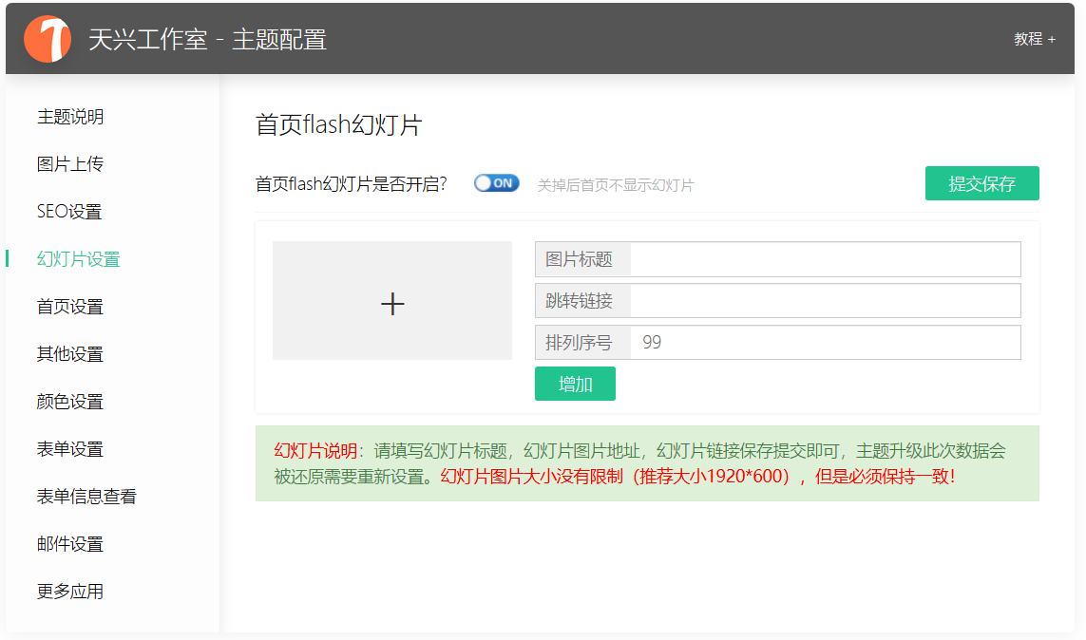The width and height of the screenshot is (1086, 640).
Task: Click the red 幻灯片说明 label
Action: [x=315, y=451]
